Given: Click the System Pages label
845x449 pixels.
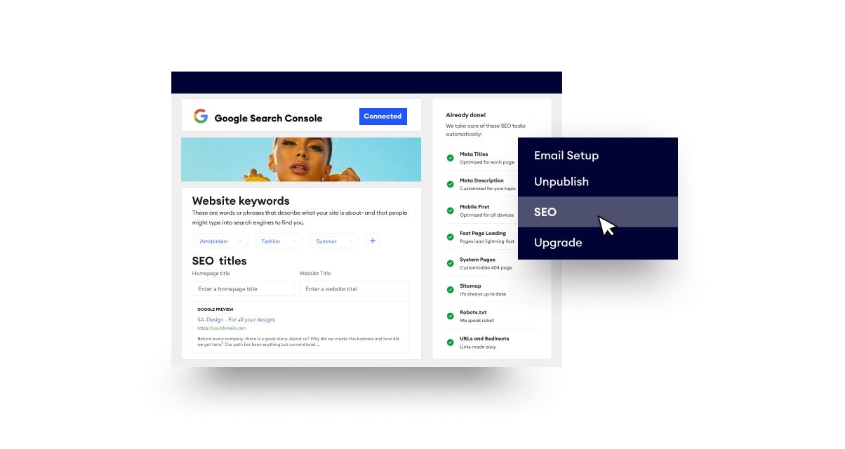Looking at the screenshot, I should point(477,260).
